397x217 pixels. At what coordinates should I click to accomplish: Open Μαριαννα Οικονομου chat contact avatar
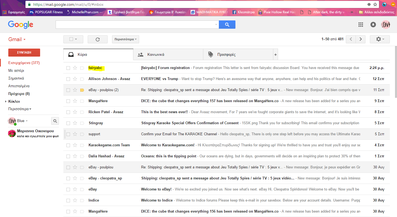(12, 133)
